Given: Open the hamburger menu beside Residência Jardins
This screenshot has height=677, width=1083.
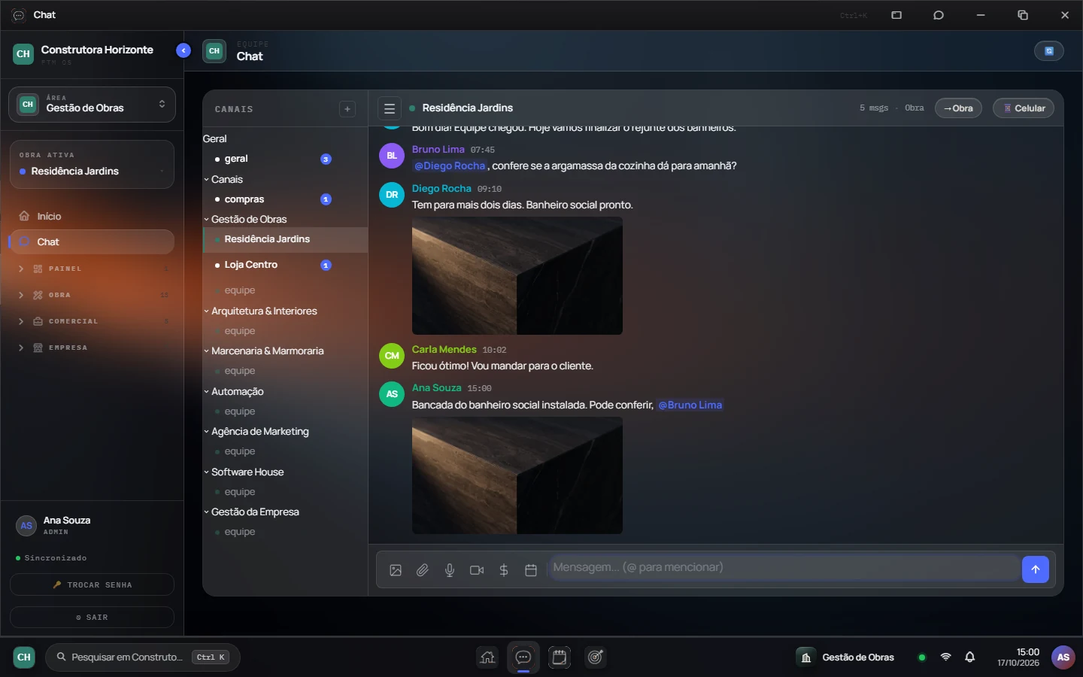Looking at the screenshot, I should (x=390, y=108).
